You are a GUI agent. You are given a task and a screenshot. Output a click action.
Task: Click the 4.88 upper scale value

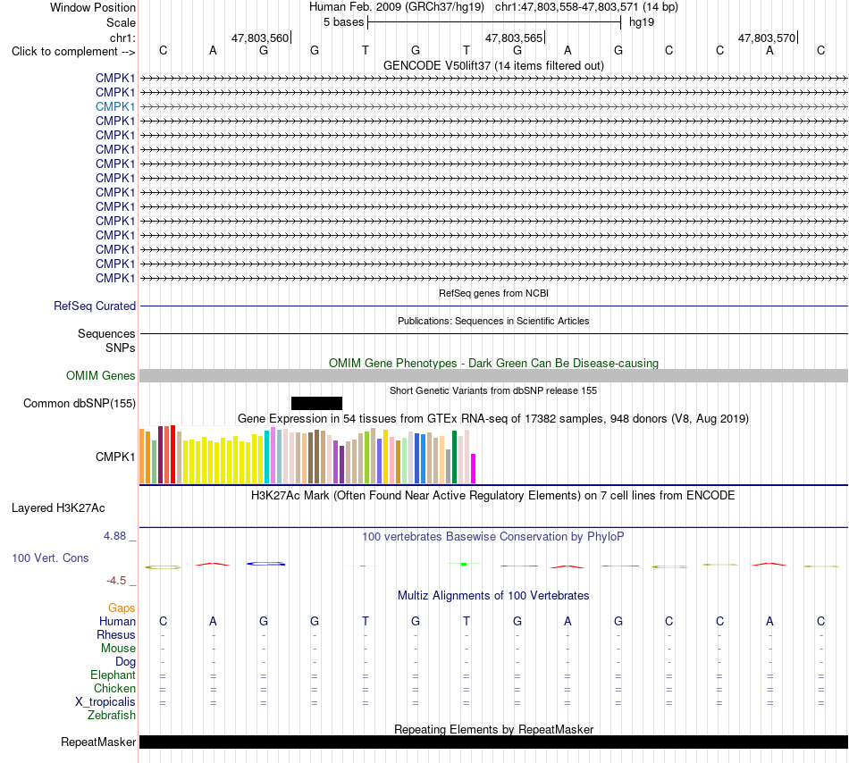114,536
